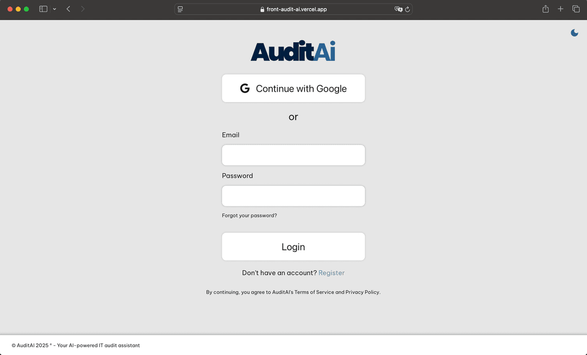Open the Privacy Policy link

(363, 291)
